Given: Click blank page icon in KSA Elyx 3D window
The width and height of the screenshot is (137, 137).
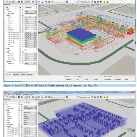Looking at the screenshot, I should click(x=15, y=97).
